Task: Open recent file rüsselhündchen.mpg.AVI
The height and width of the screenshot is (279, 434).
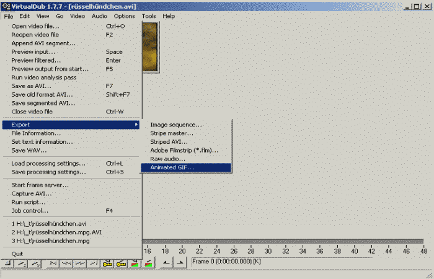Action: 56,232
